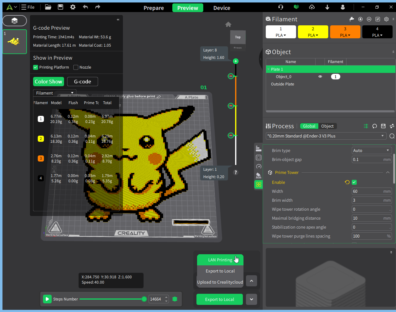396x312 pixels.
Task: Select the orange filament 3 swatch
Action: 345,32
